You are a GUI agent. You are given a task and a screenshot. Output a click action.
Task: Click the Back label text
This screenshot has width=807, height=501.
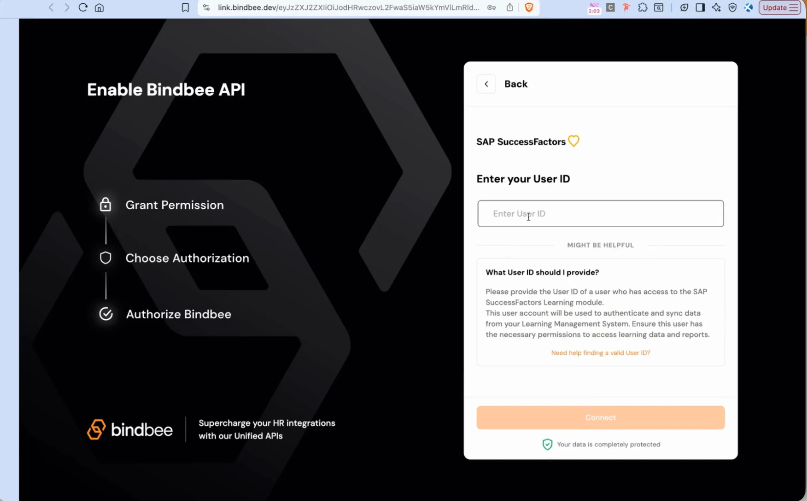point(516,84)
